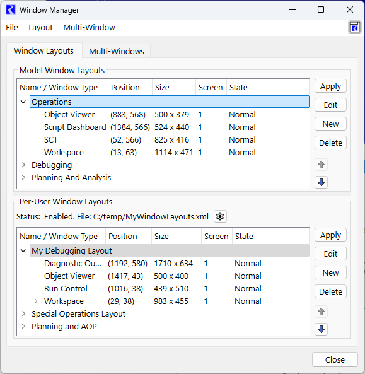The height and width of the screenshot is (374, 365).
Task: Delete the selected per-user layout
Action: coord(330,291)
